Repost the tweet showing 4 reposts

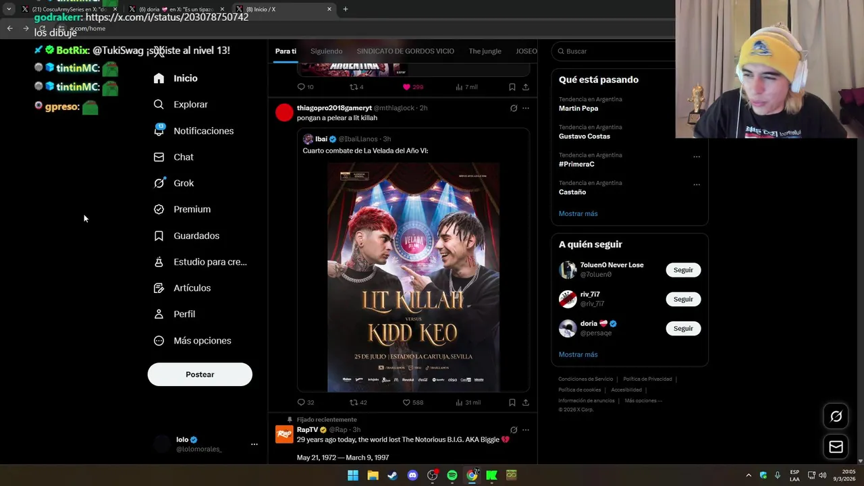point(356,87)
